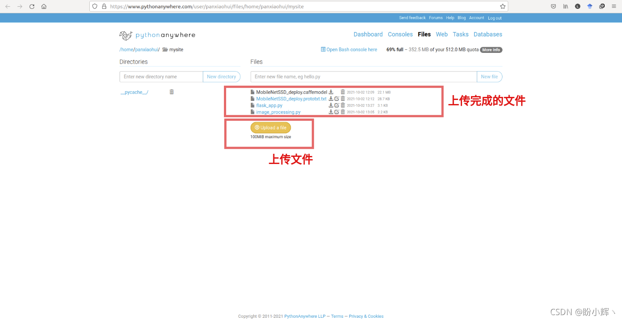Open the overlapping-squares extension icon
Screen dimensions: 622x320
pos(602,7)
